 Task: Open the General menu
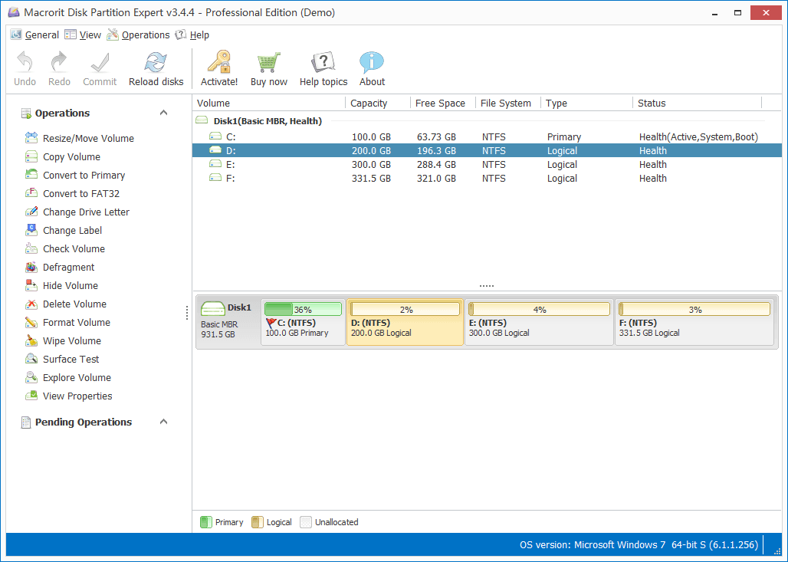point(41,35)
